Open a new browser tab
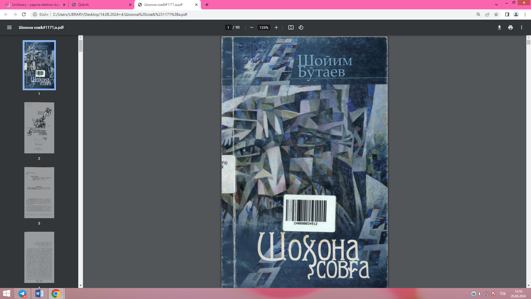Screen dimensions: 531x299 point(207,4)
